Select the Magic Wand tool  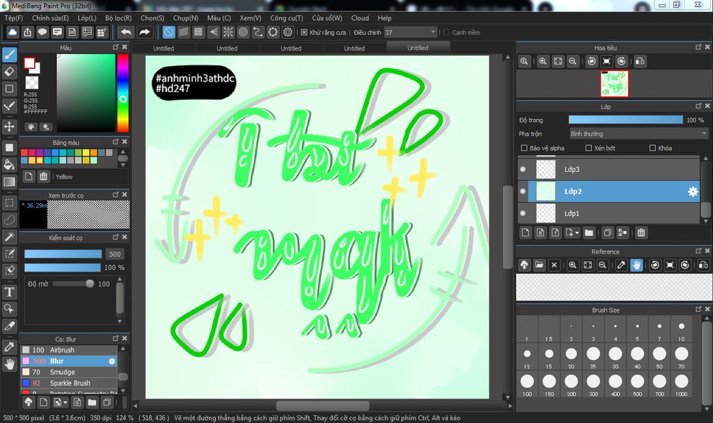(9, 237)
